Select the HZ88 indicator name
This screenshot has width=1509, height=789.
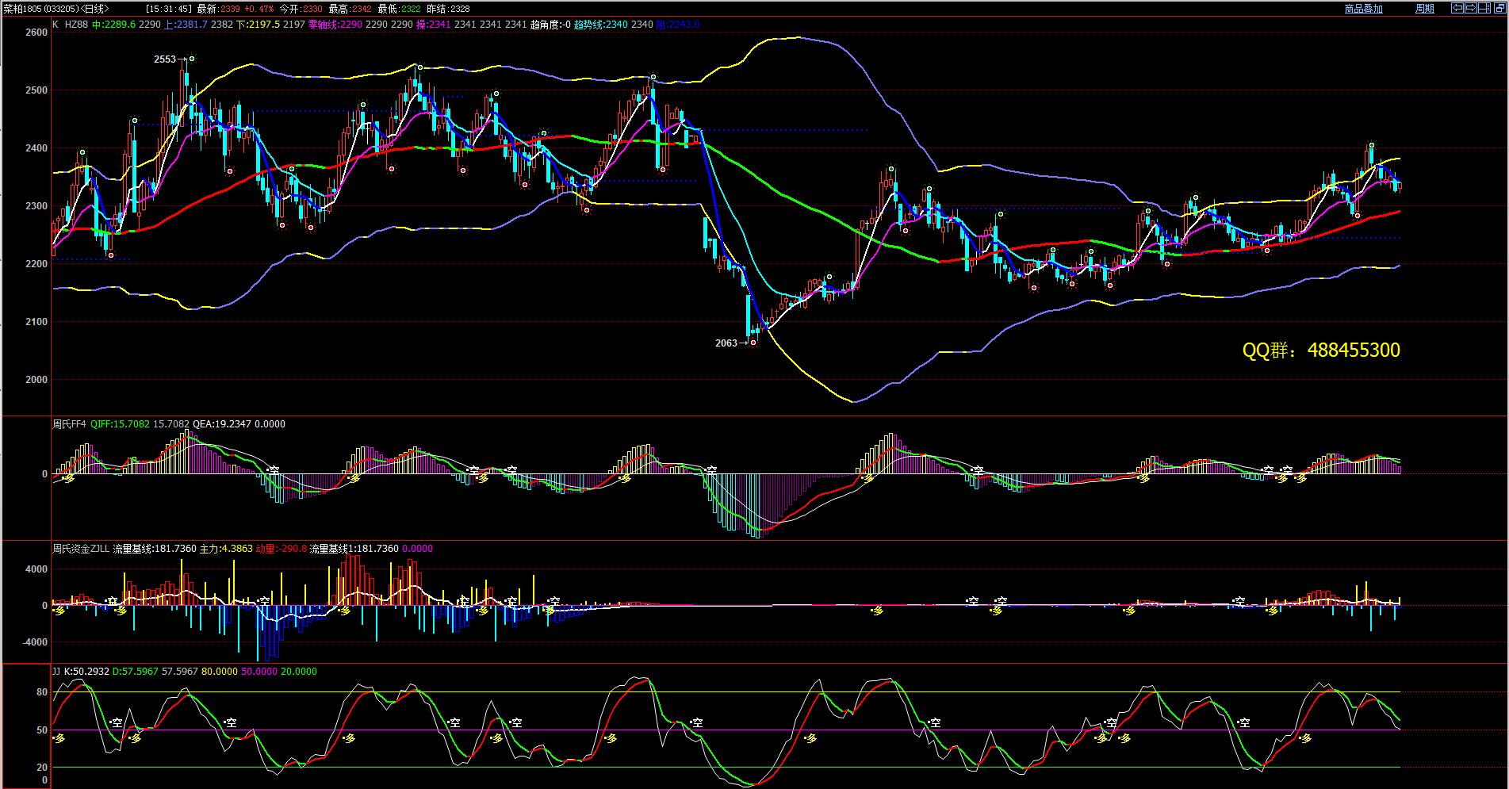[x=76, y=25]
